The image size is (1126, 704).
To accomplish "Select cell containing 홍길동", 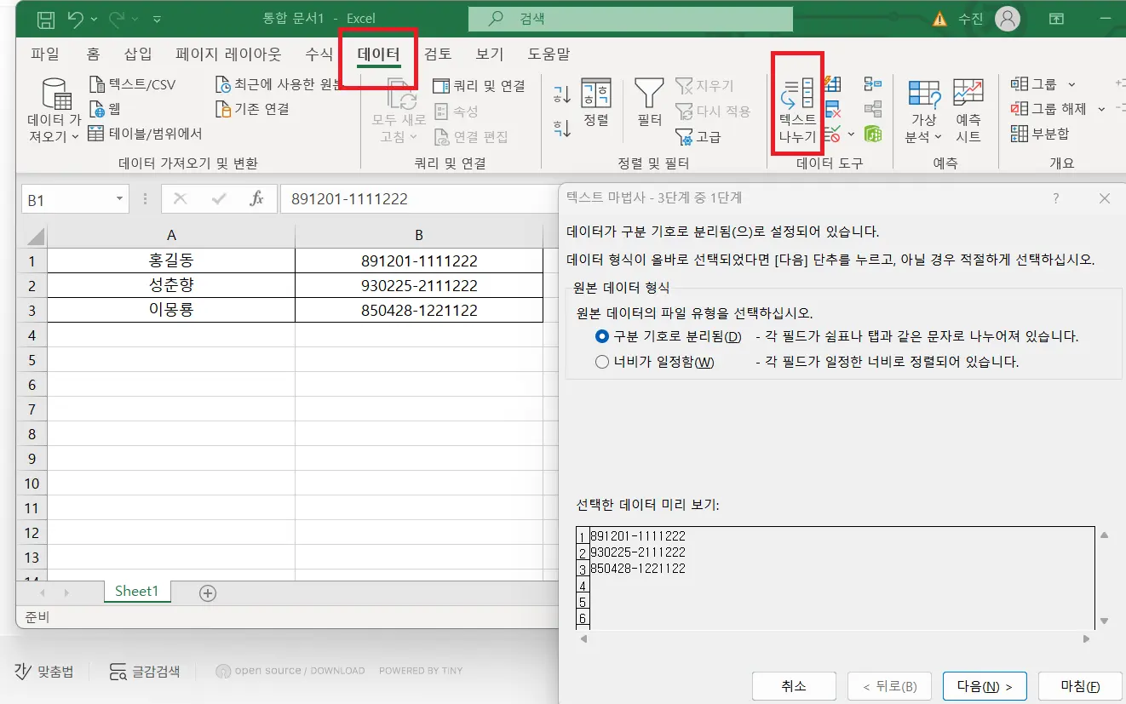I will tap(171, 260).
